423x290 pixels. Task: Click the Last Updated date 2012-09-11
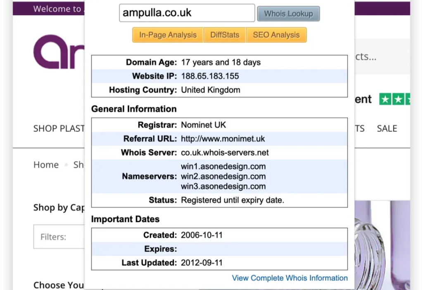click(202, 262)
